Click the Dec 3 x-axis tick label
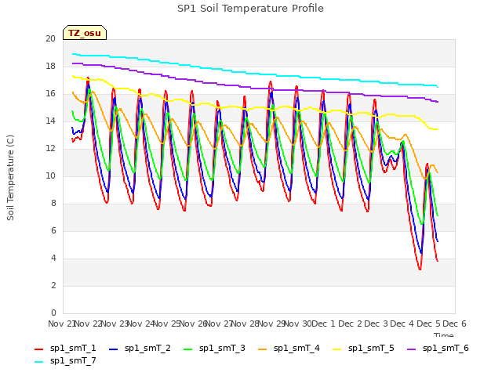The height and width of the screenshot is (376, 502). pyautogui.click(x=376, y=324)
